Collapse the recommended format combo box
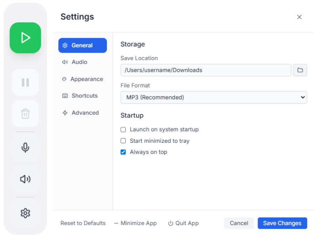The width and height of the screenshot is (317, 238). 214,97
